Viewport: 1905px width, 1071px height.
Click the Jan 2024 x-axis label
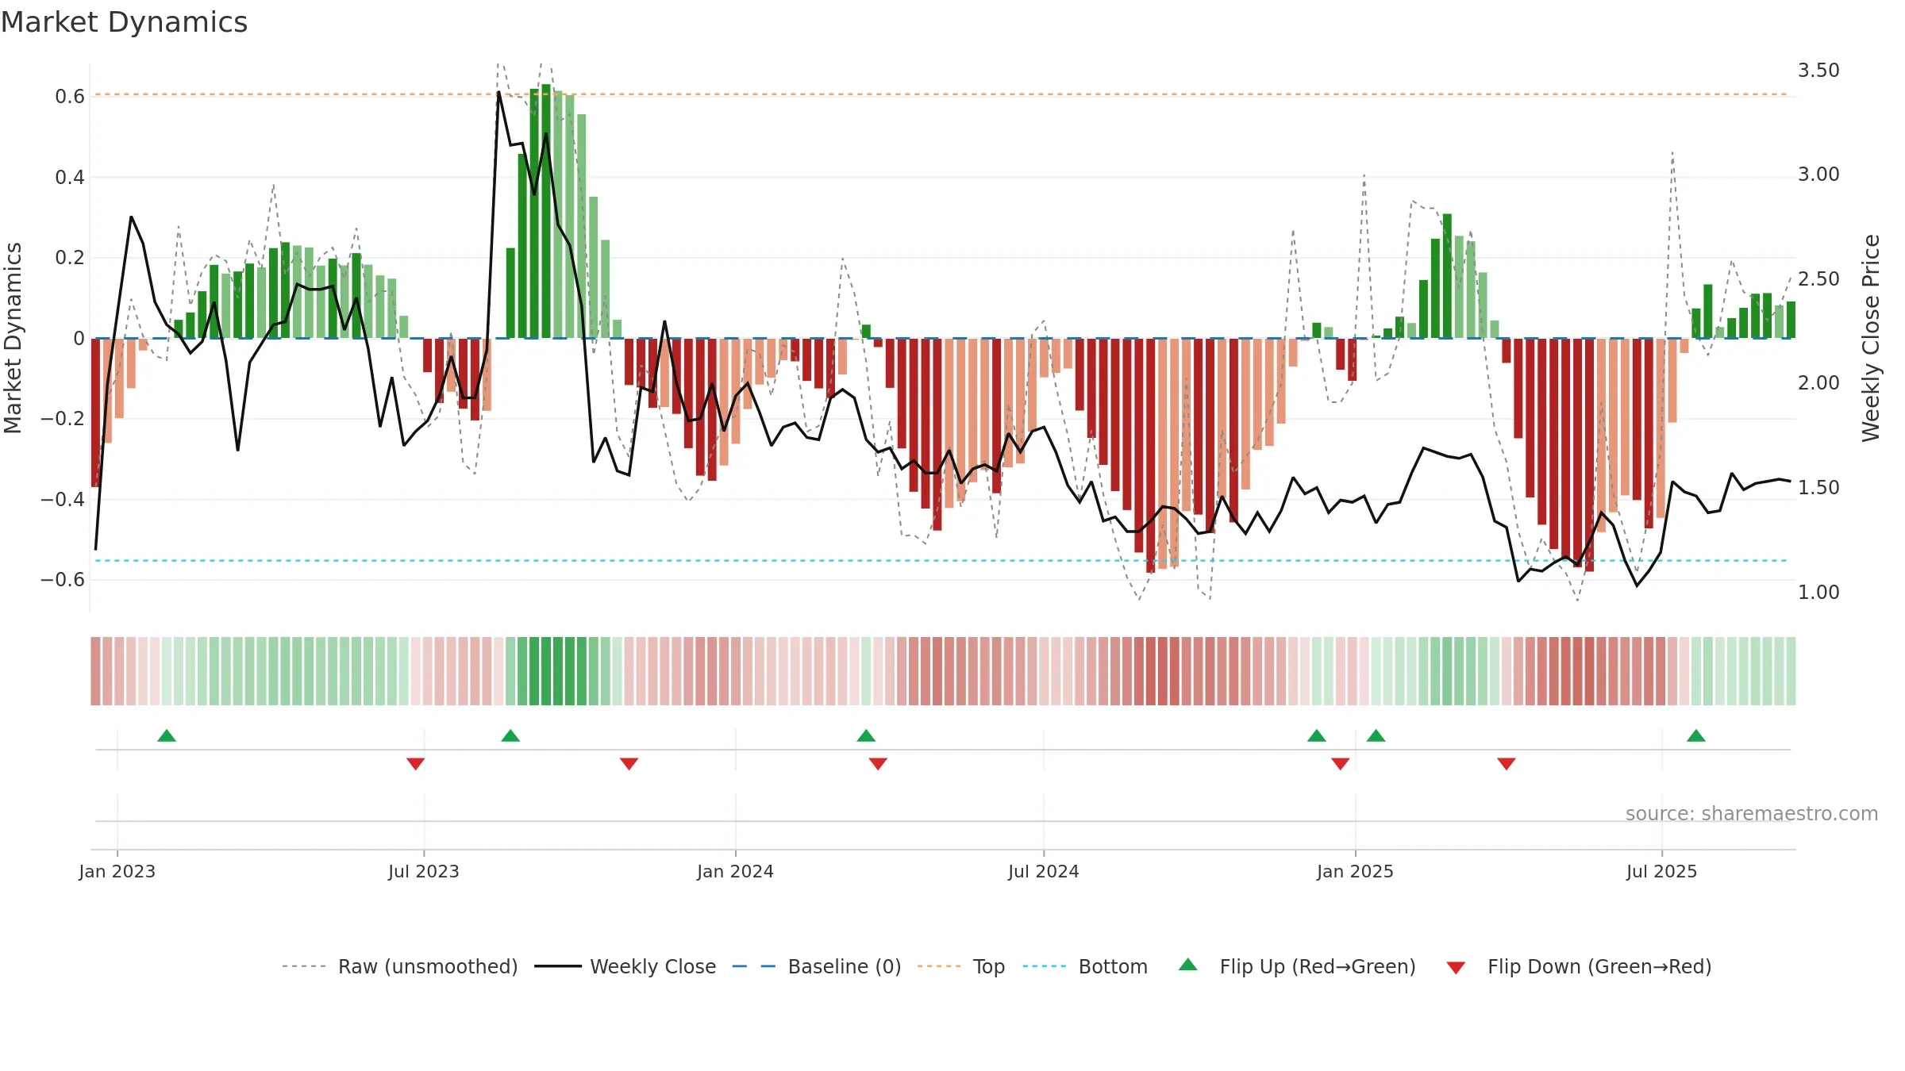[x=736, y=871]
